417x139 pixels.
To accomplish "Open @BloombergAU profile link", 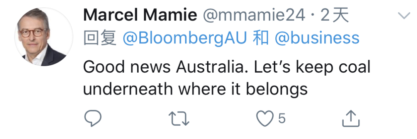I will pyautogui.click(x=185, y=38).
